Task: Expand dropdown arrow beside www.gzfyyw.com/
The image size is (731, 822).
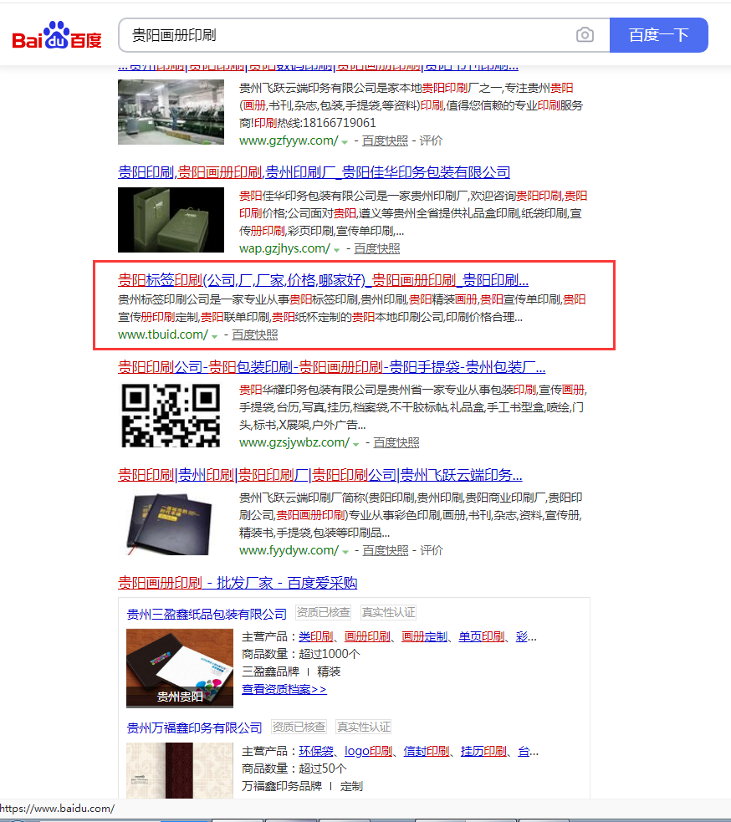Action: 345,142
